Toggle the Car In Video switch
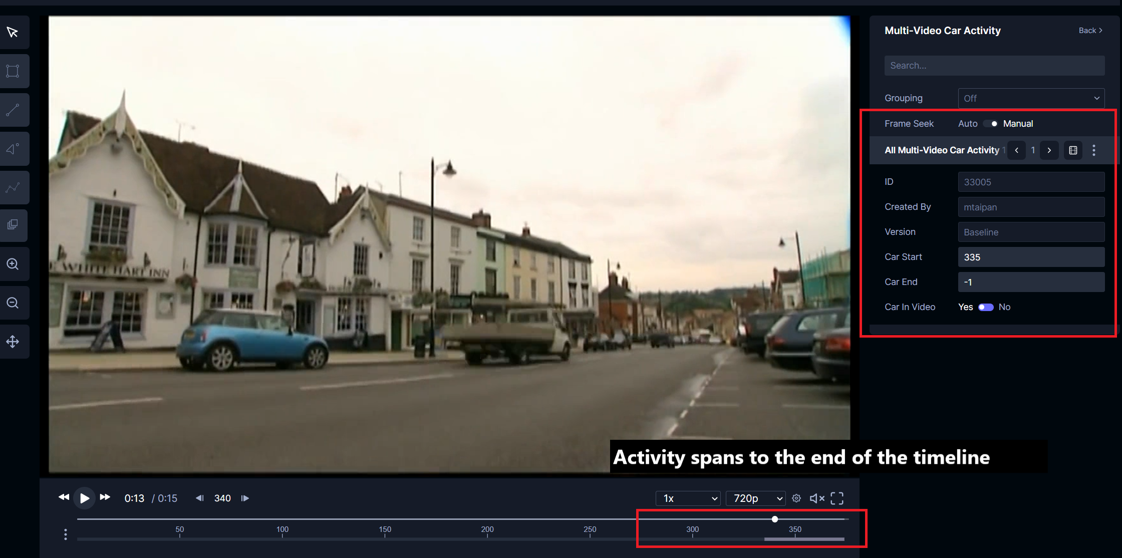Viewport: 1122px width, 558px height. [985, 307]
